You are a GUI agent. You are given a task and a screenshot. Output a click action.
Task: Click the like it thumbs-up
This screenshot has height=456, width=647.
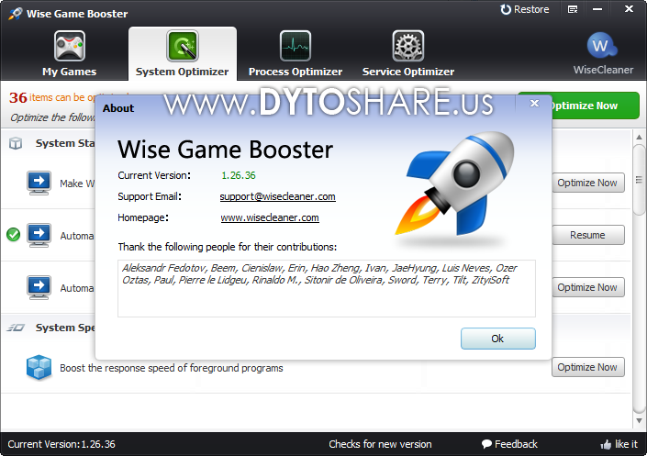(x=619, y=444)
